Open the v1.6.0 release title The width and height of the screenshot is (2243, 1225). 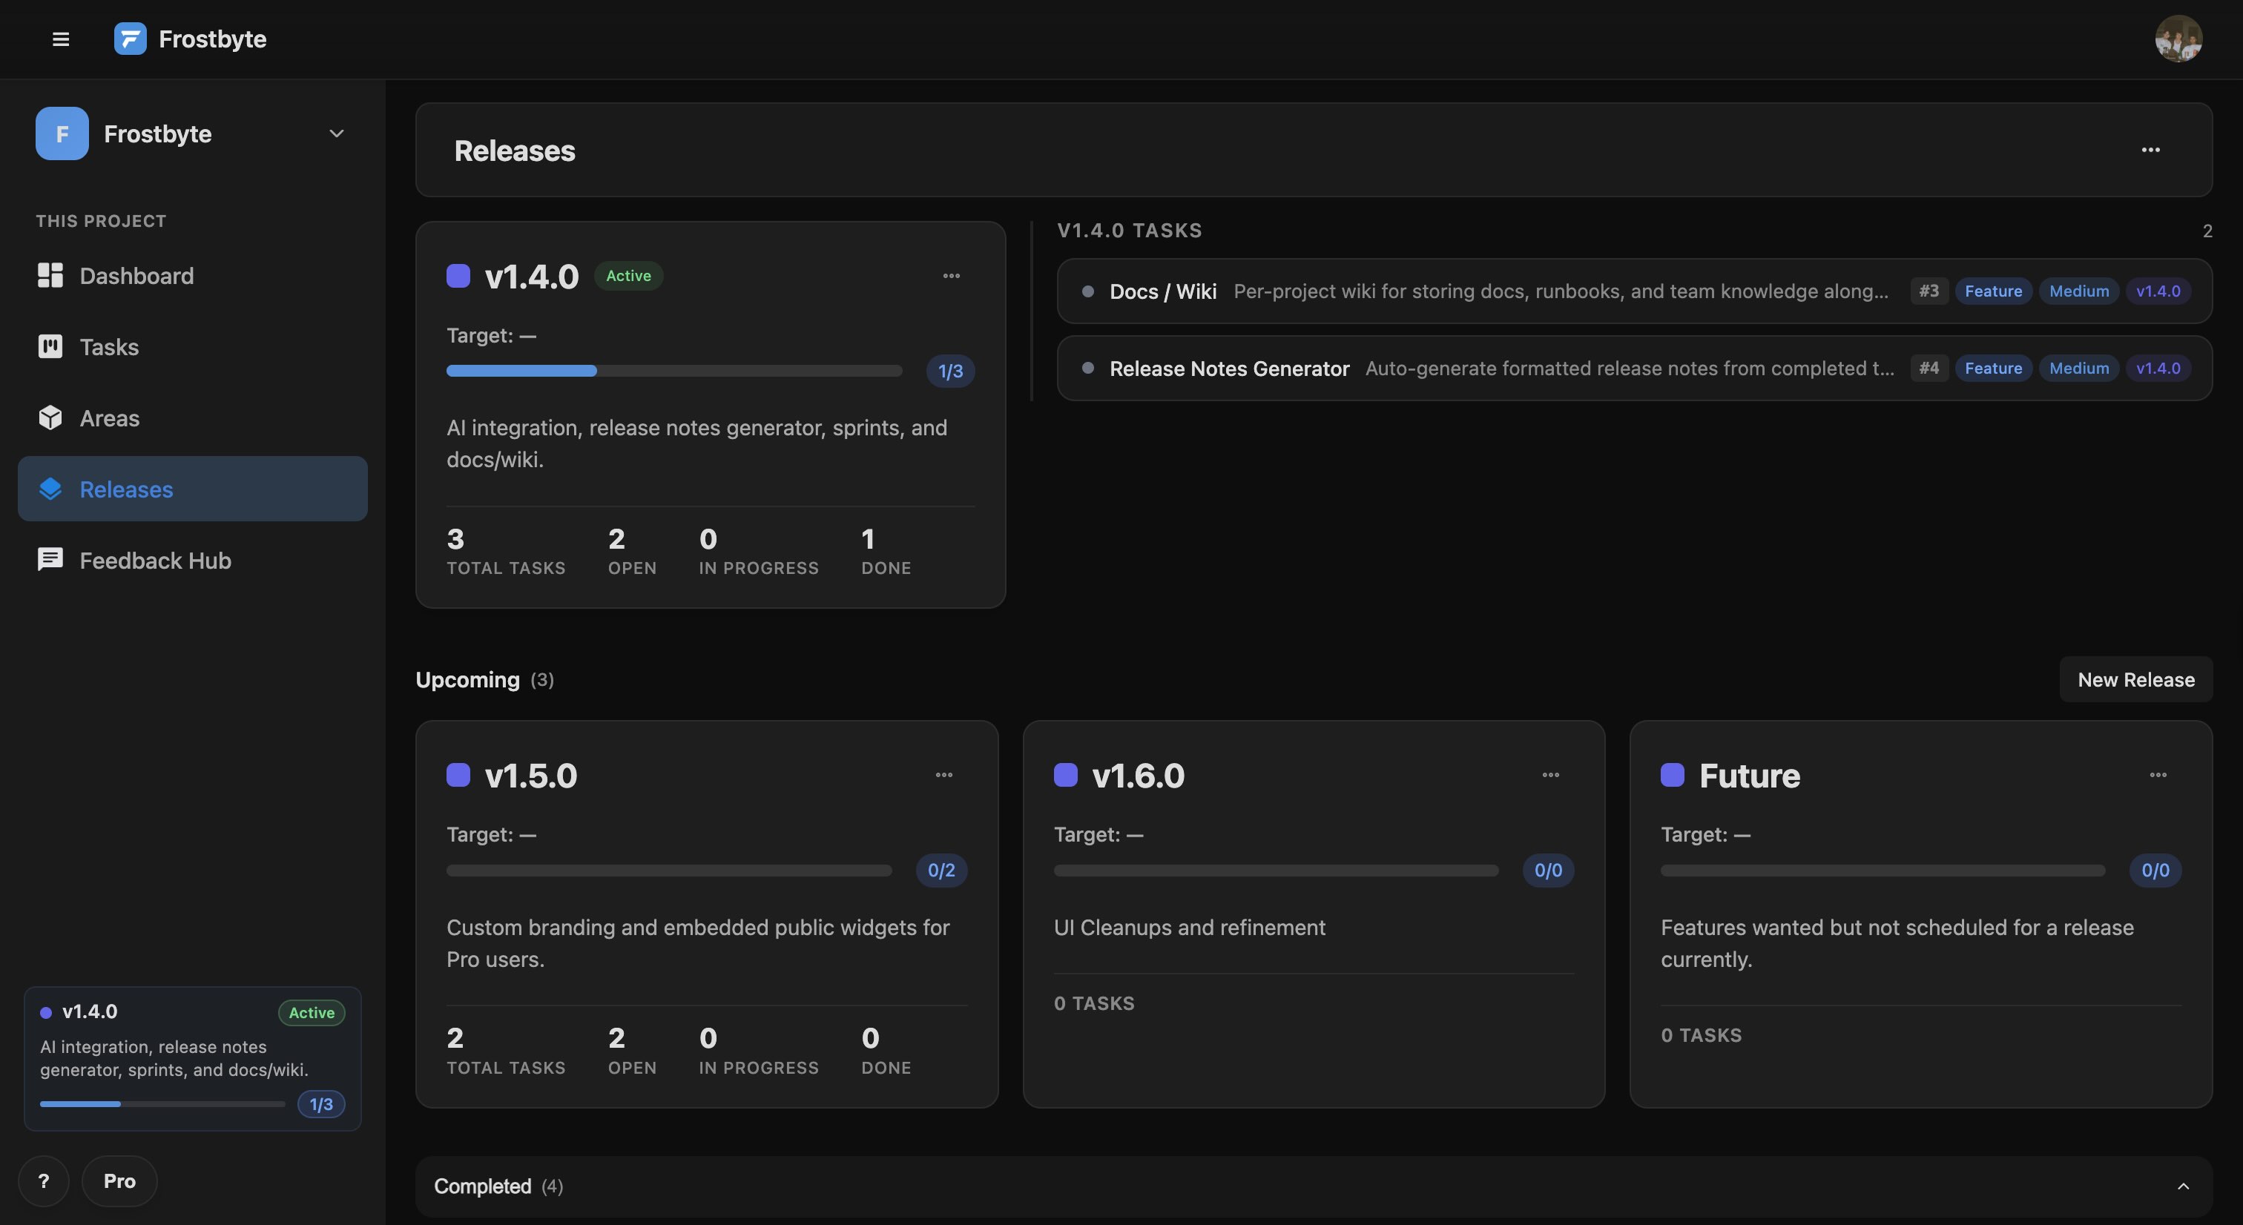pyautogui.click(x=1138, y=775)
